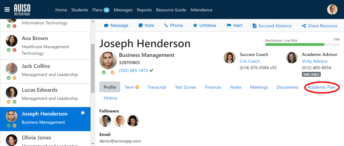Open the Notes tab
Image resolution: width=344 pixels, height=146 pixels.
tap(236, 87)
